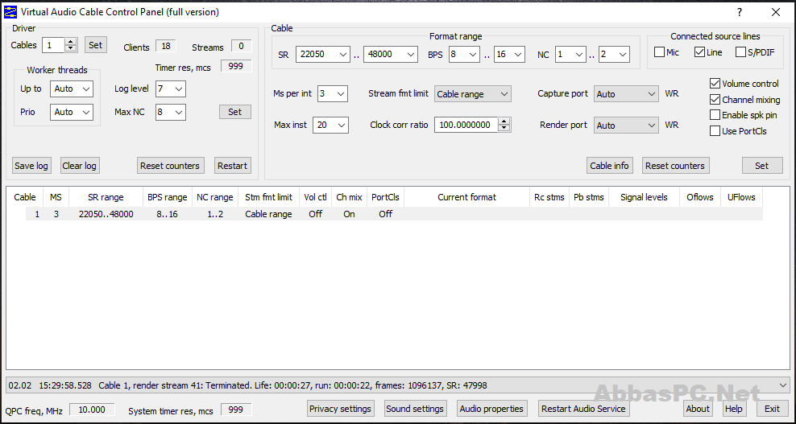796x424 pixels.
Task: Open Stream fmt limit dropdown
Action: point(473,94)
